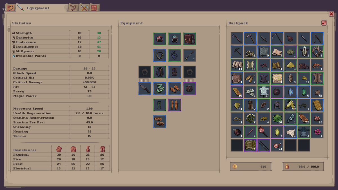Select the equipped tooth necklace
The height and width of the screenshot is (190, 338).
[x=160, y=55]
